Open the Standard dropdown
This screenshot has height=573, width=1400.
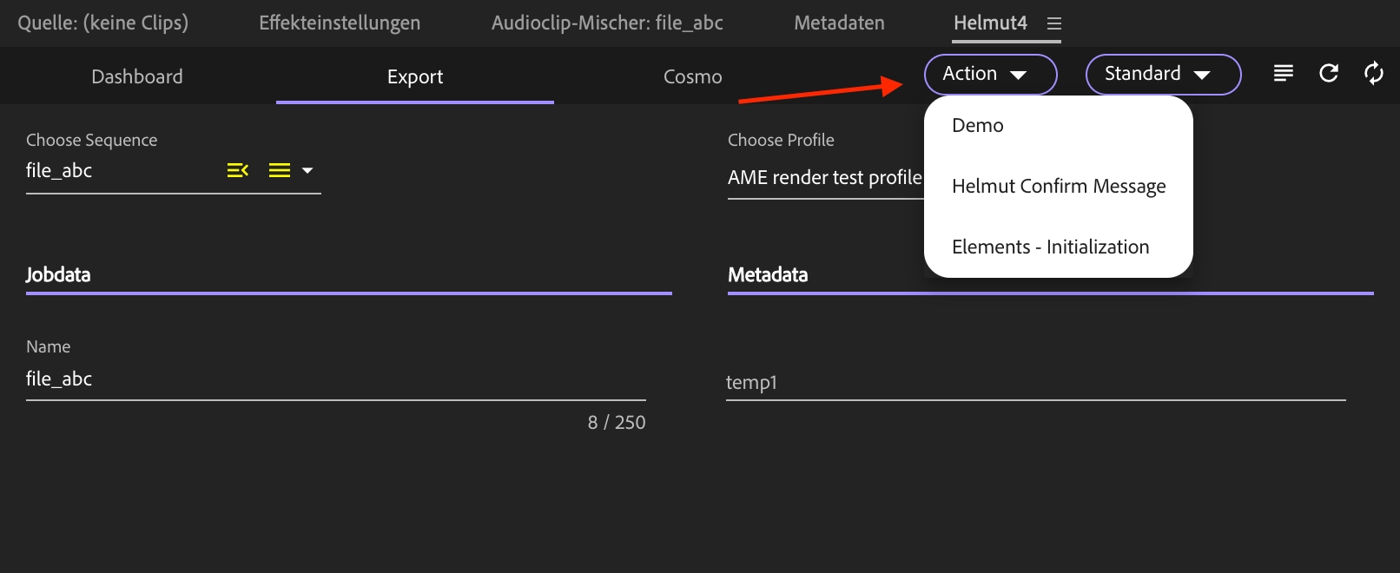point(1163,75)
